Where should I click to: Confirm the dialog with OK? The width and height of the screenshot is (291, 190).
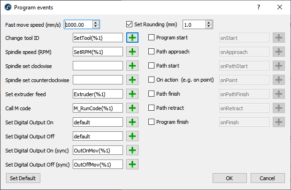tap(229, 178)
